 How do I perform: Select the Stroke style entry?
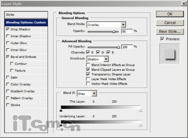15,105
